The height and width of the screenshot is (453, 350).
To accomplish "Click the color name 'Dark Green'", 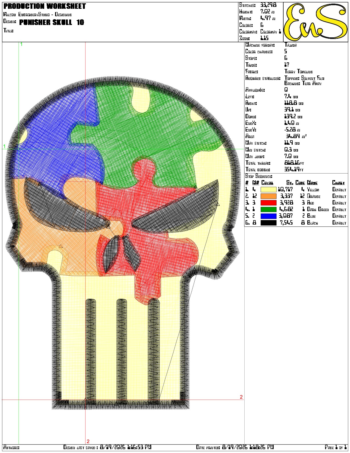I will pos(318,209).
